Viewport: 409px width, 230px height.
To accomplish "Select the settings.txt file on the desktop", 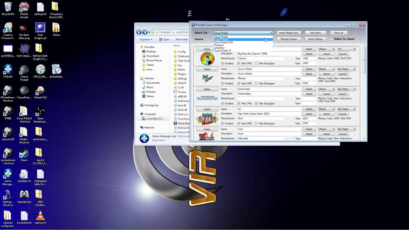I will [40, 9].
